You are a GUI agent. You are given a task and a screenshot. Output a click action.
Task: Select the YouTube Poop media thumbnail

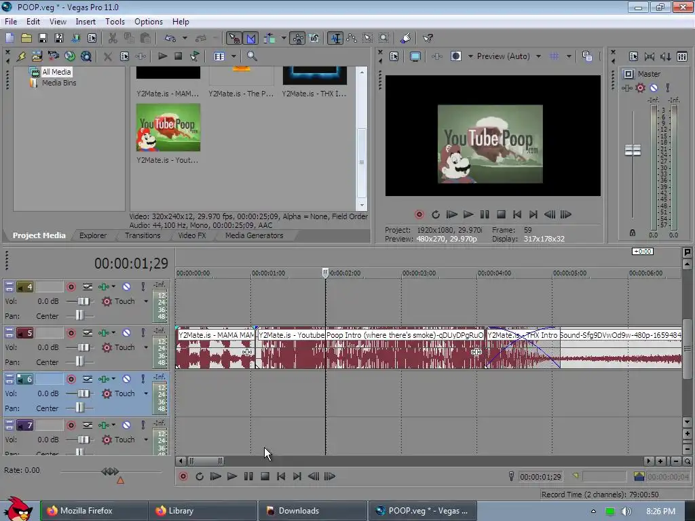(168, 128)
